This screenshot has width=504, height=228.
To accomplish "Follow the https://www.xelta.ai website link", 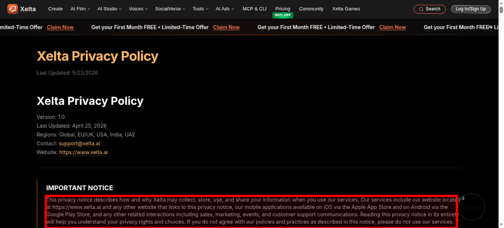I will tap(83, 152).
